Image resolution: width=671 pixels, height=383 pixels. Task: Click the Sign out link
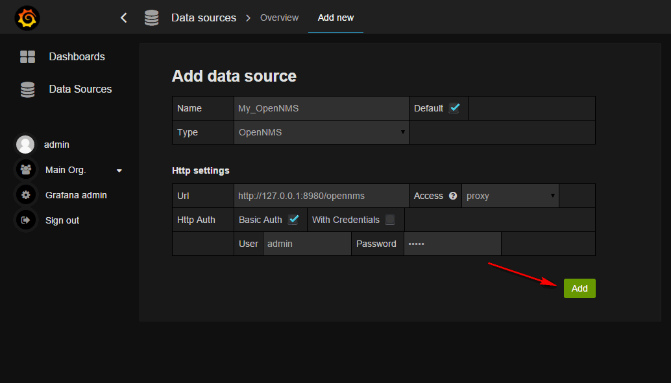point(62,220)
